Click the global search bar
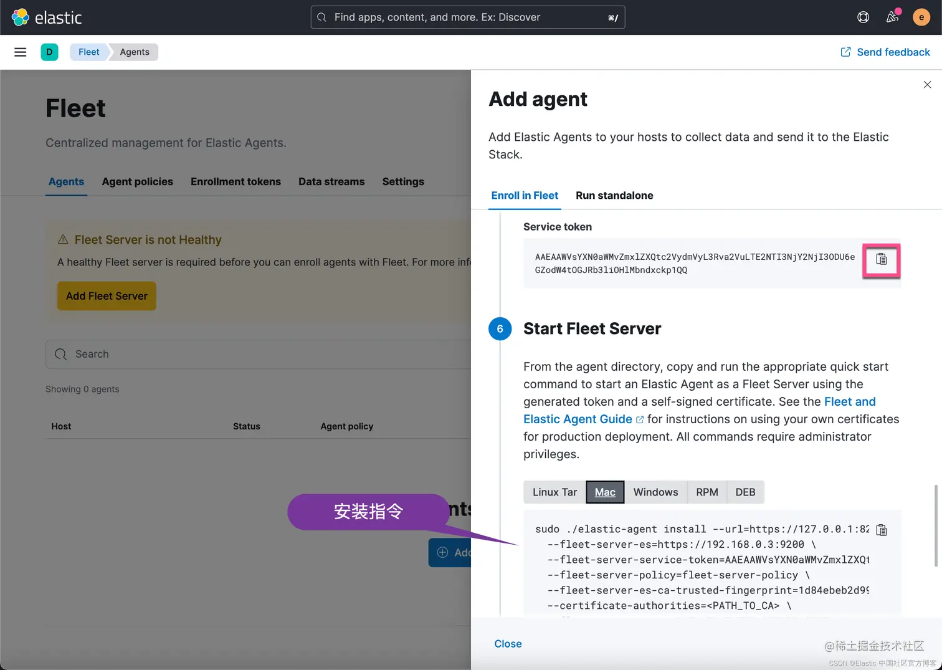Viewport: 942px width, 670px height. point(468,17)
